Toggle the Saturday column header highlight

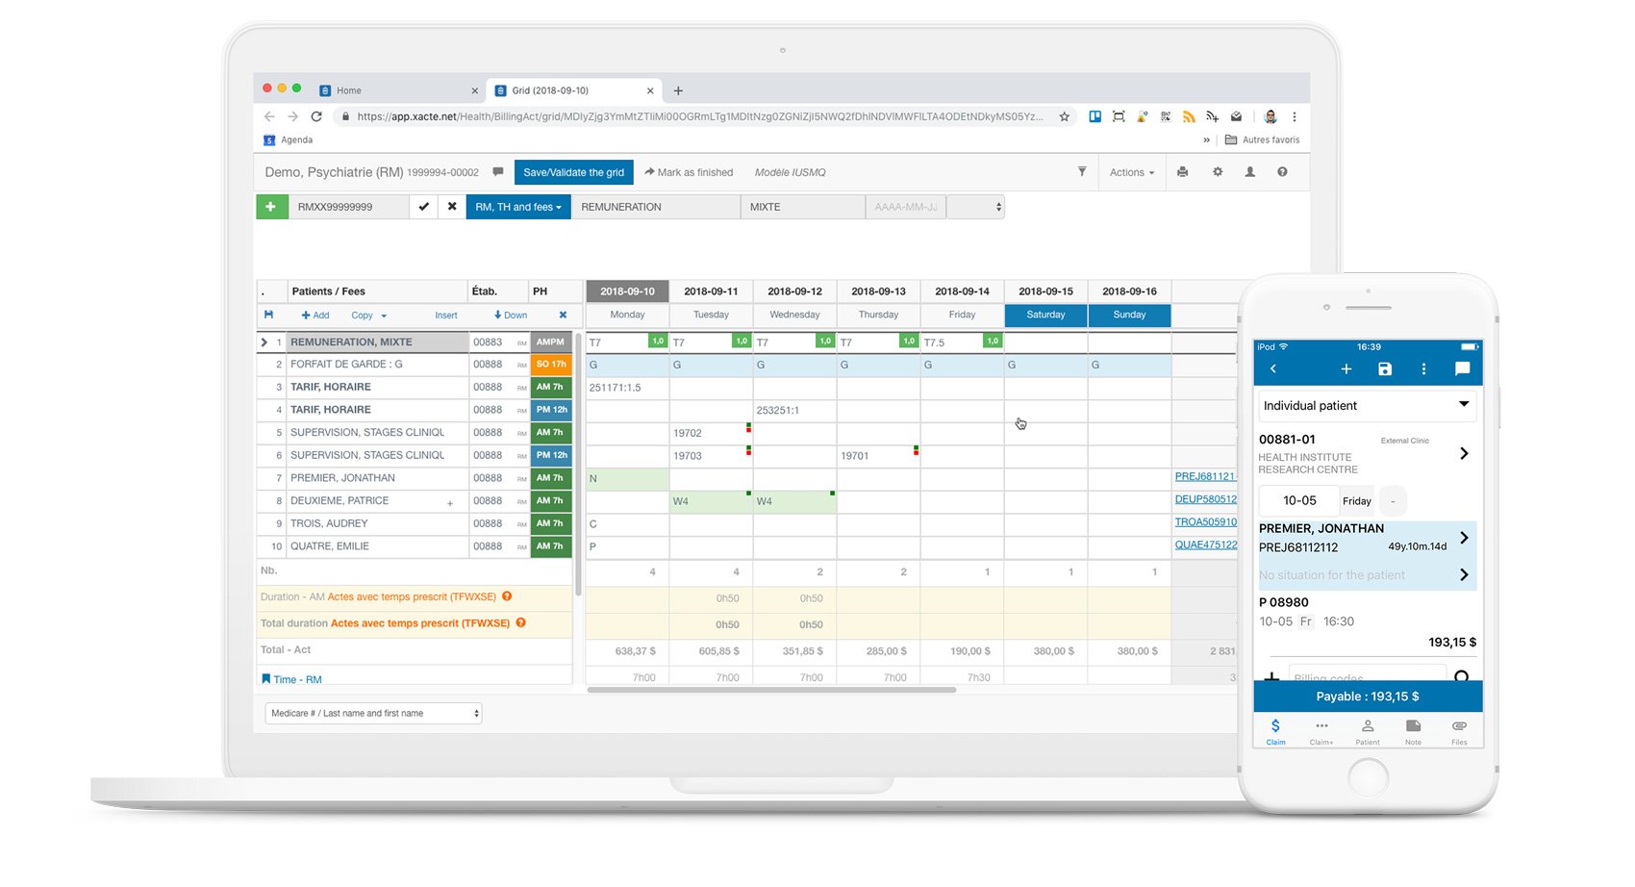tap(1045, 315)
